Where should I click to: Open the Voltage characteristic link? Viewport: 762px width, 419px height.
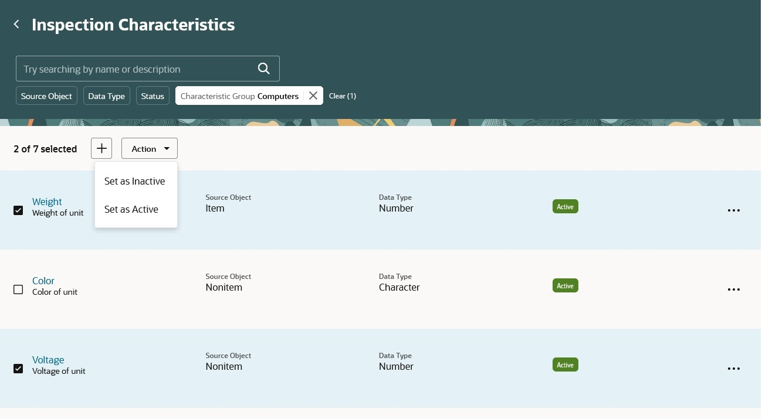point(48,360)
